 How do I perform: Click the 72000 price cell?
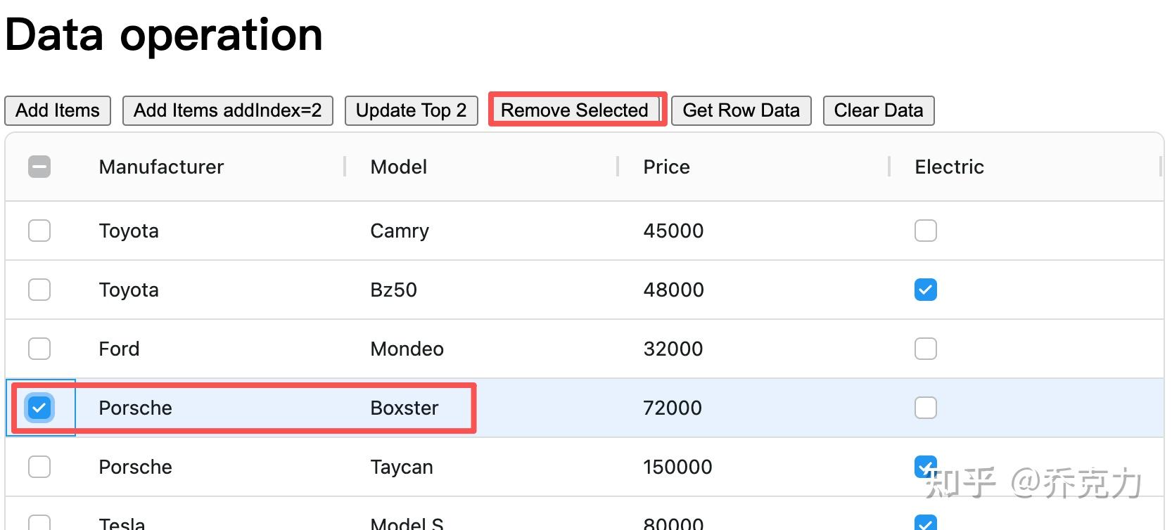[673, 408]
